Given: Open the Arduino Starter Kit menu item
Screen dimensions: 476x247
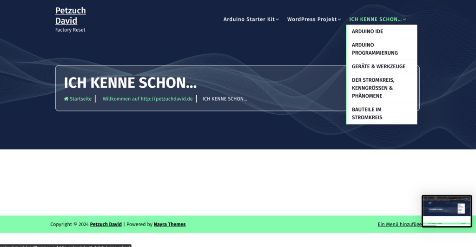Looking at the screenshot, I should point(249,19).
